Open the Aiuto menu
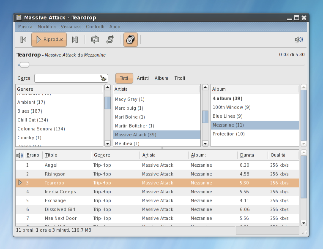This screenshot has width=323, height=249. pyautogui.click(x=115, y=27)
